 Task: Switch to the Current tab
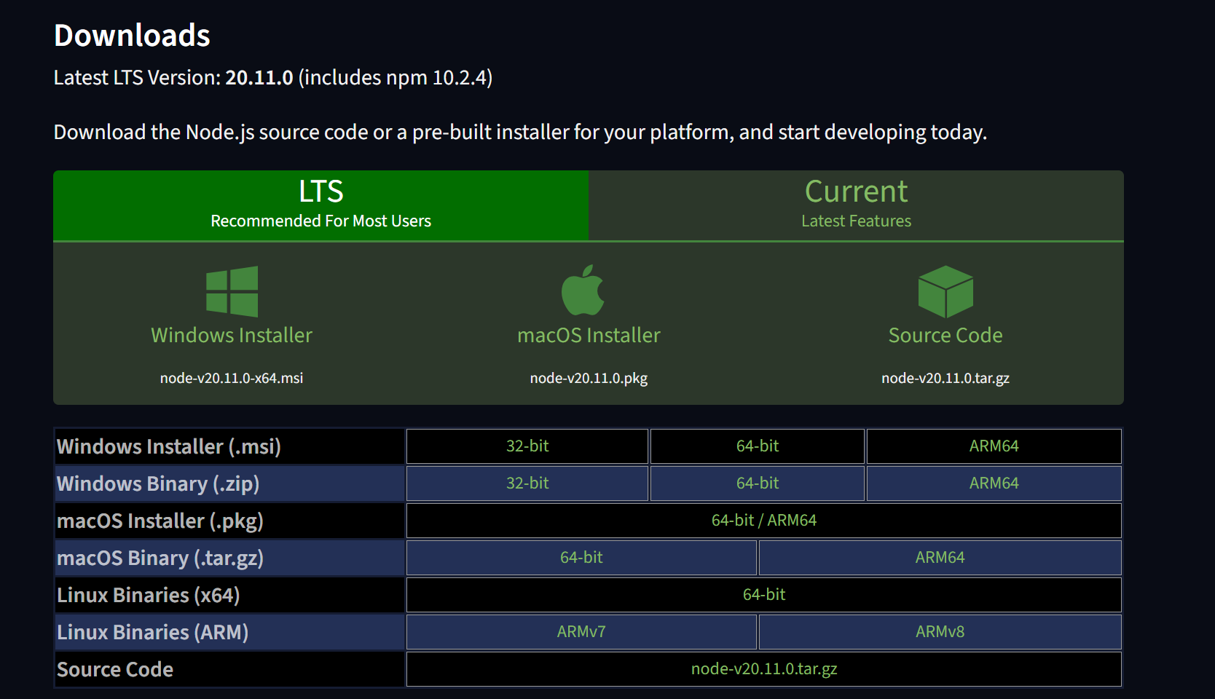(856, 205)
